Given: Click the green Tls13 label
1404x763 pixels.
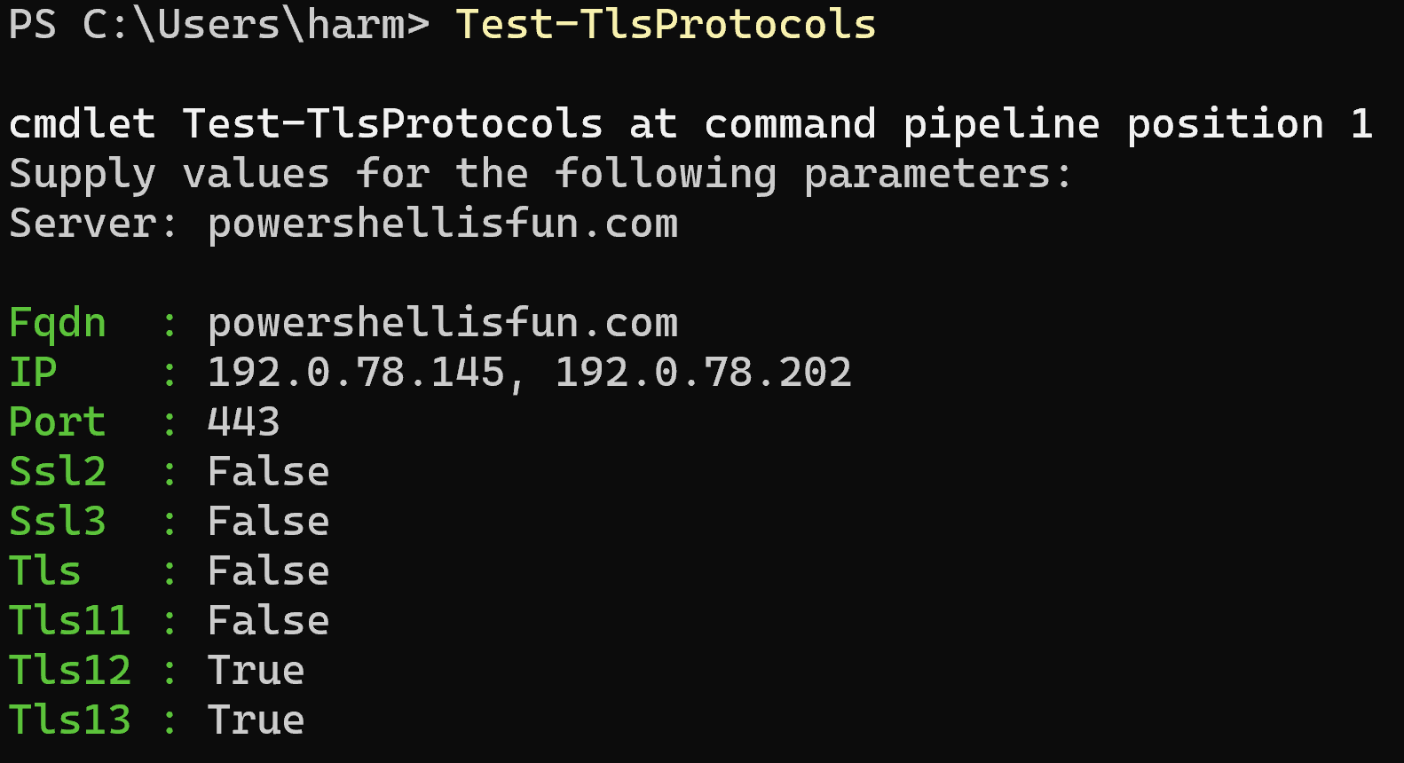Looking at the screenshot, I should [x=70, y=720].
